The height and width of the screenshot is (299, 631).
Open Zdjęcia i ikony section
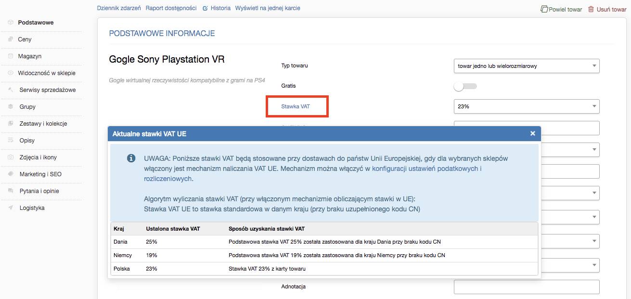(38, 157)
